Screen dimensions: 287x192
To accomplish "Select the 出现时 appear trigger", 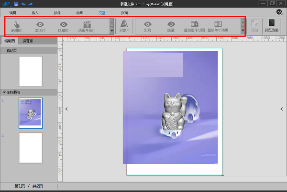I will 39,25.
